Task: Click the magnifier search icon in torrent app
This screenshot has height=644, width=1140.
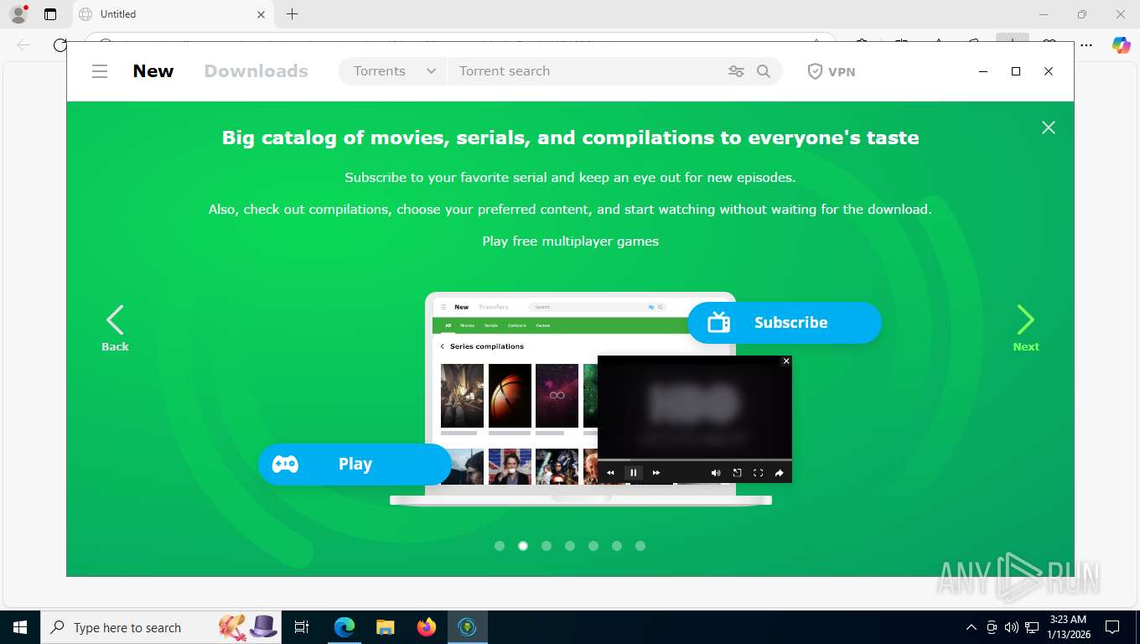Action: tap(764, 71)
